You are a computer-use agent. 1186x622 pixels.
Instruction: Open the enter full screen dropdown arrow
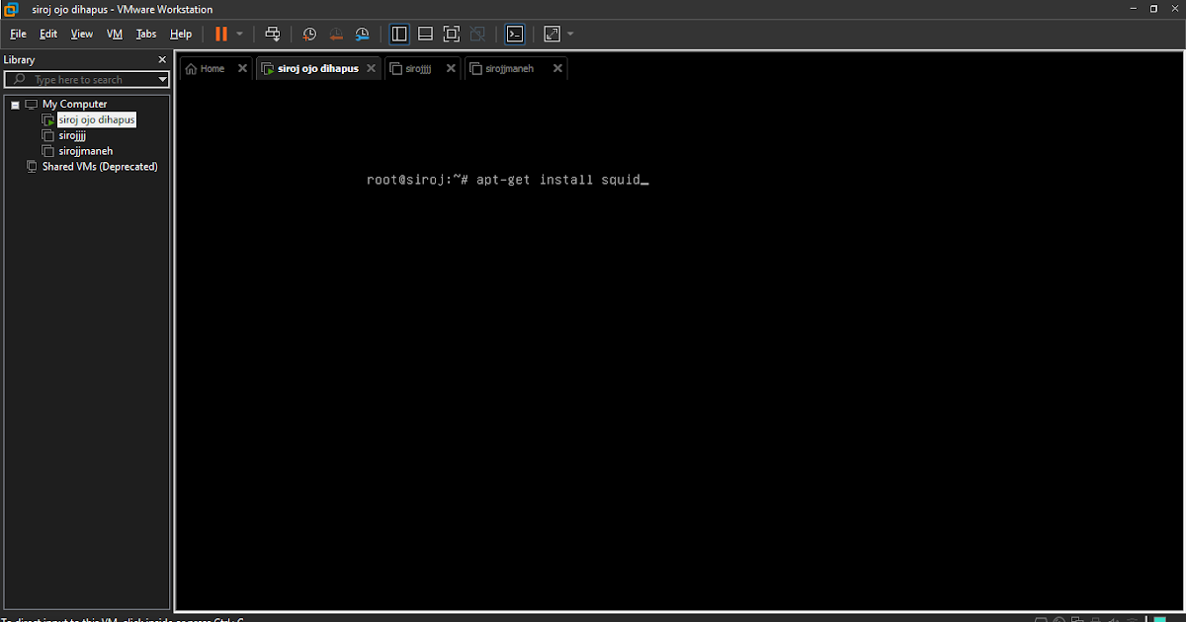click(569, 33)
